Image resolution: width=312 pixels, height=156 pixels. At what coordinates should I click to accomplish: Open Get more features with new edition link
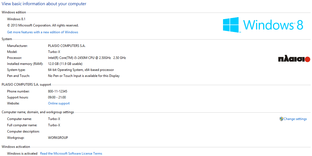coord(43,32)
